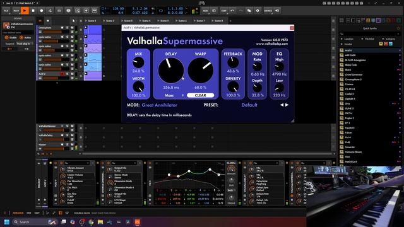Click the EQ High knob
The height and width of the screenshot is (227, 404).
click(279, 67)
